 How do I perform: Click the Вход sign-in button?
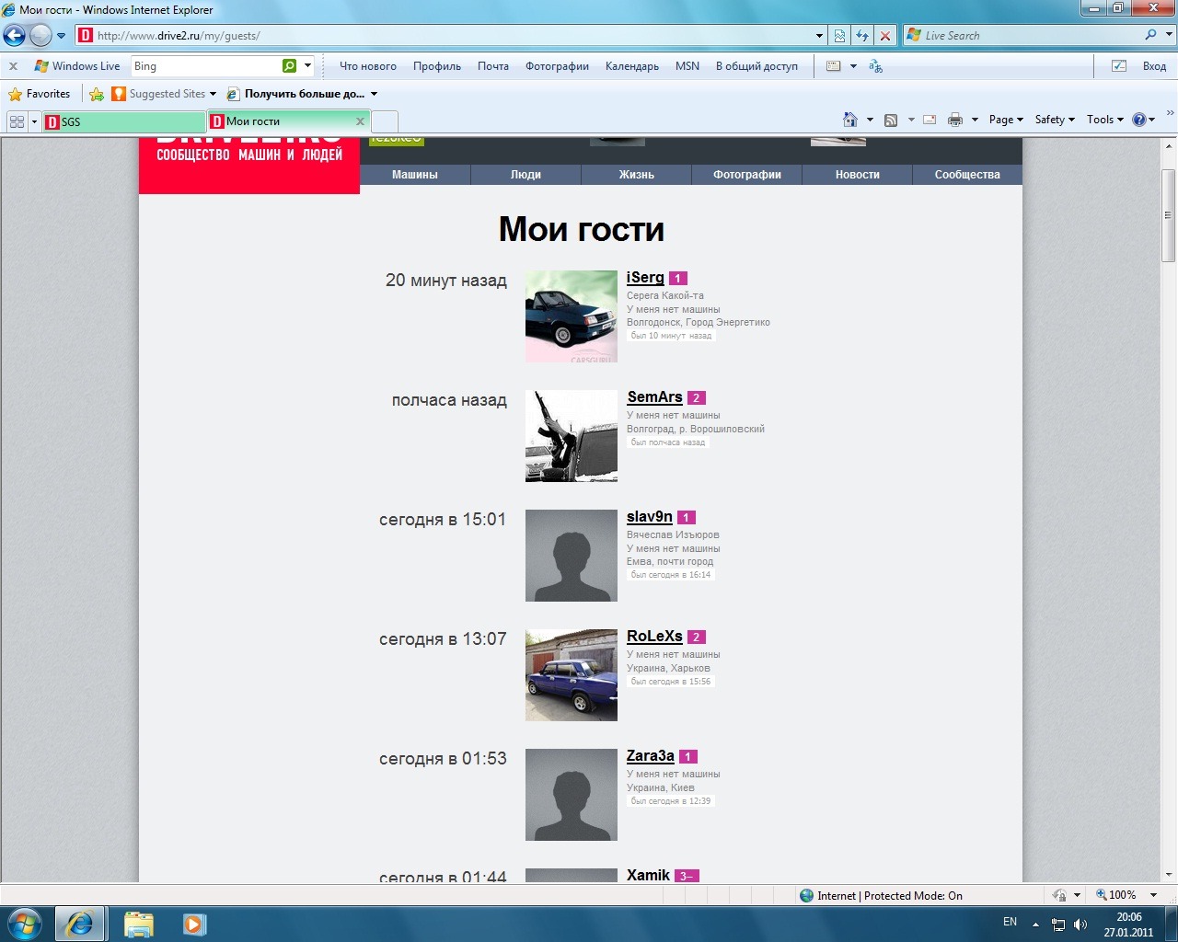(1155, 65)
